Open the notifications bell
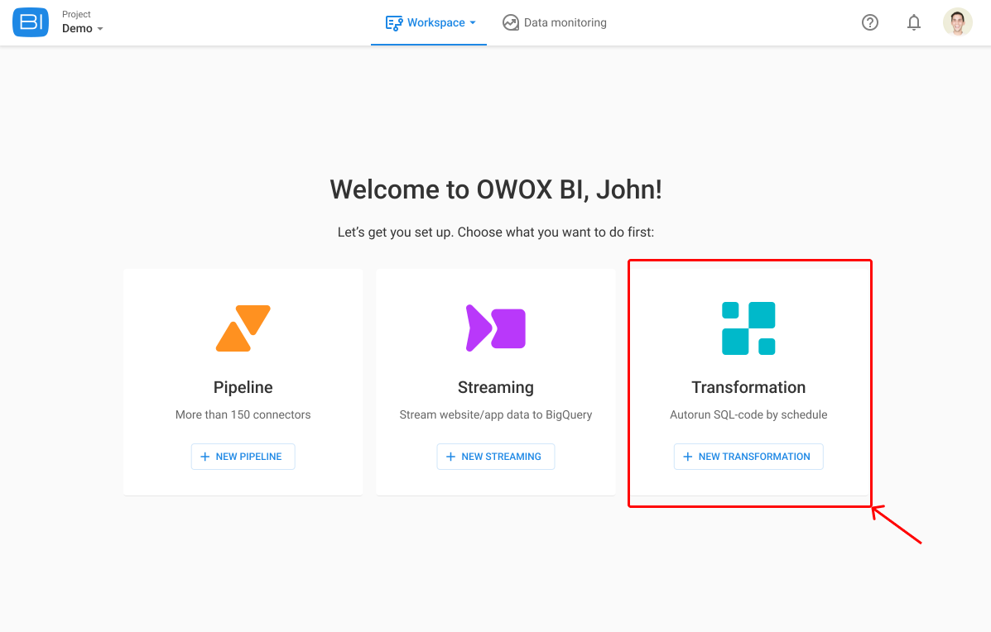 coord(914,22)
